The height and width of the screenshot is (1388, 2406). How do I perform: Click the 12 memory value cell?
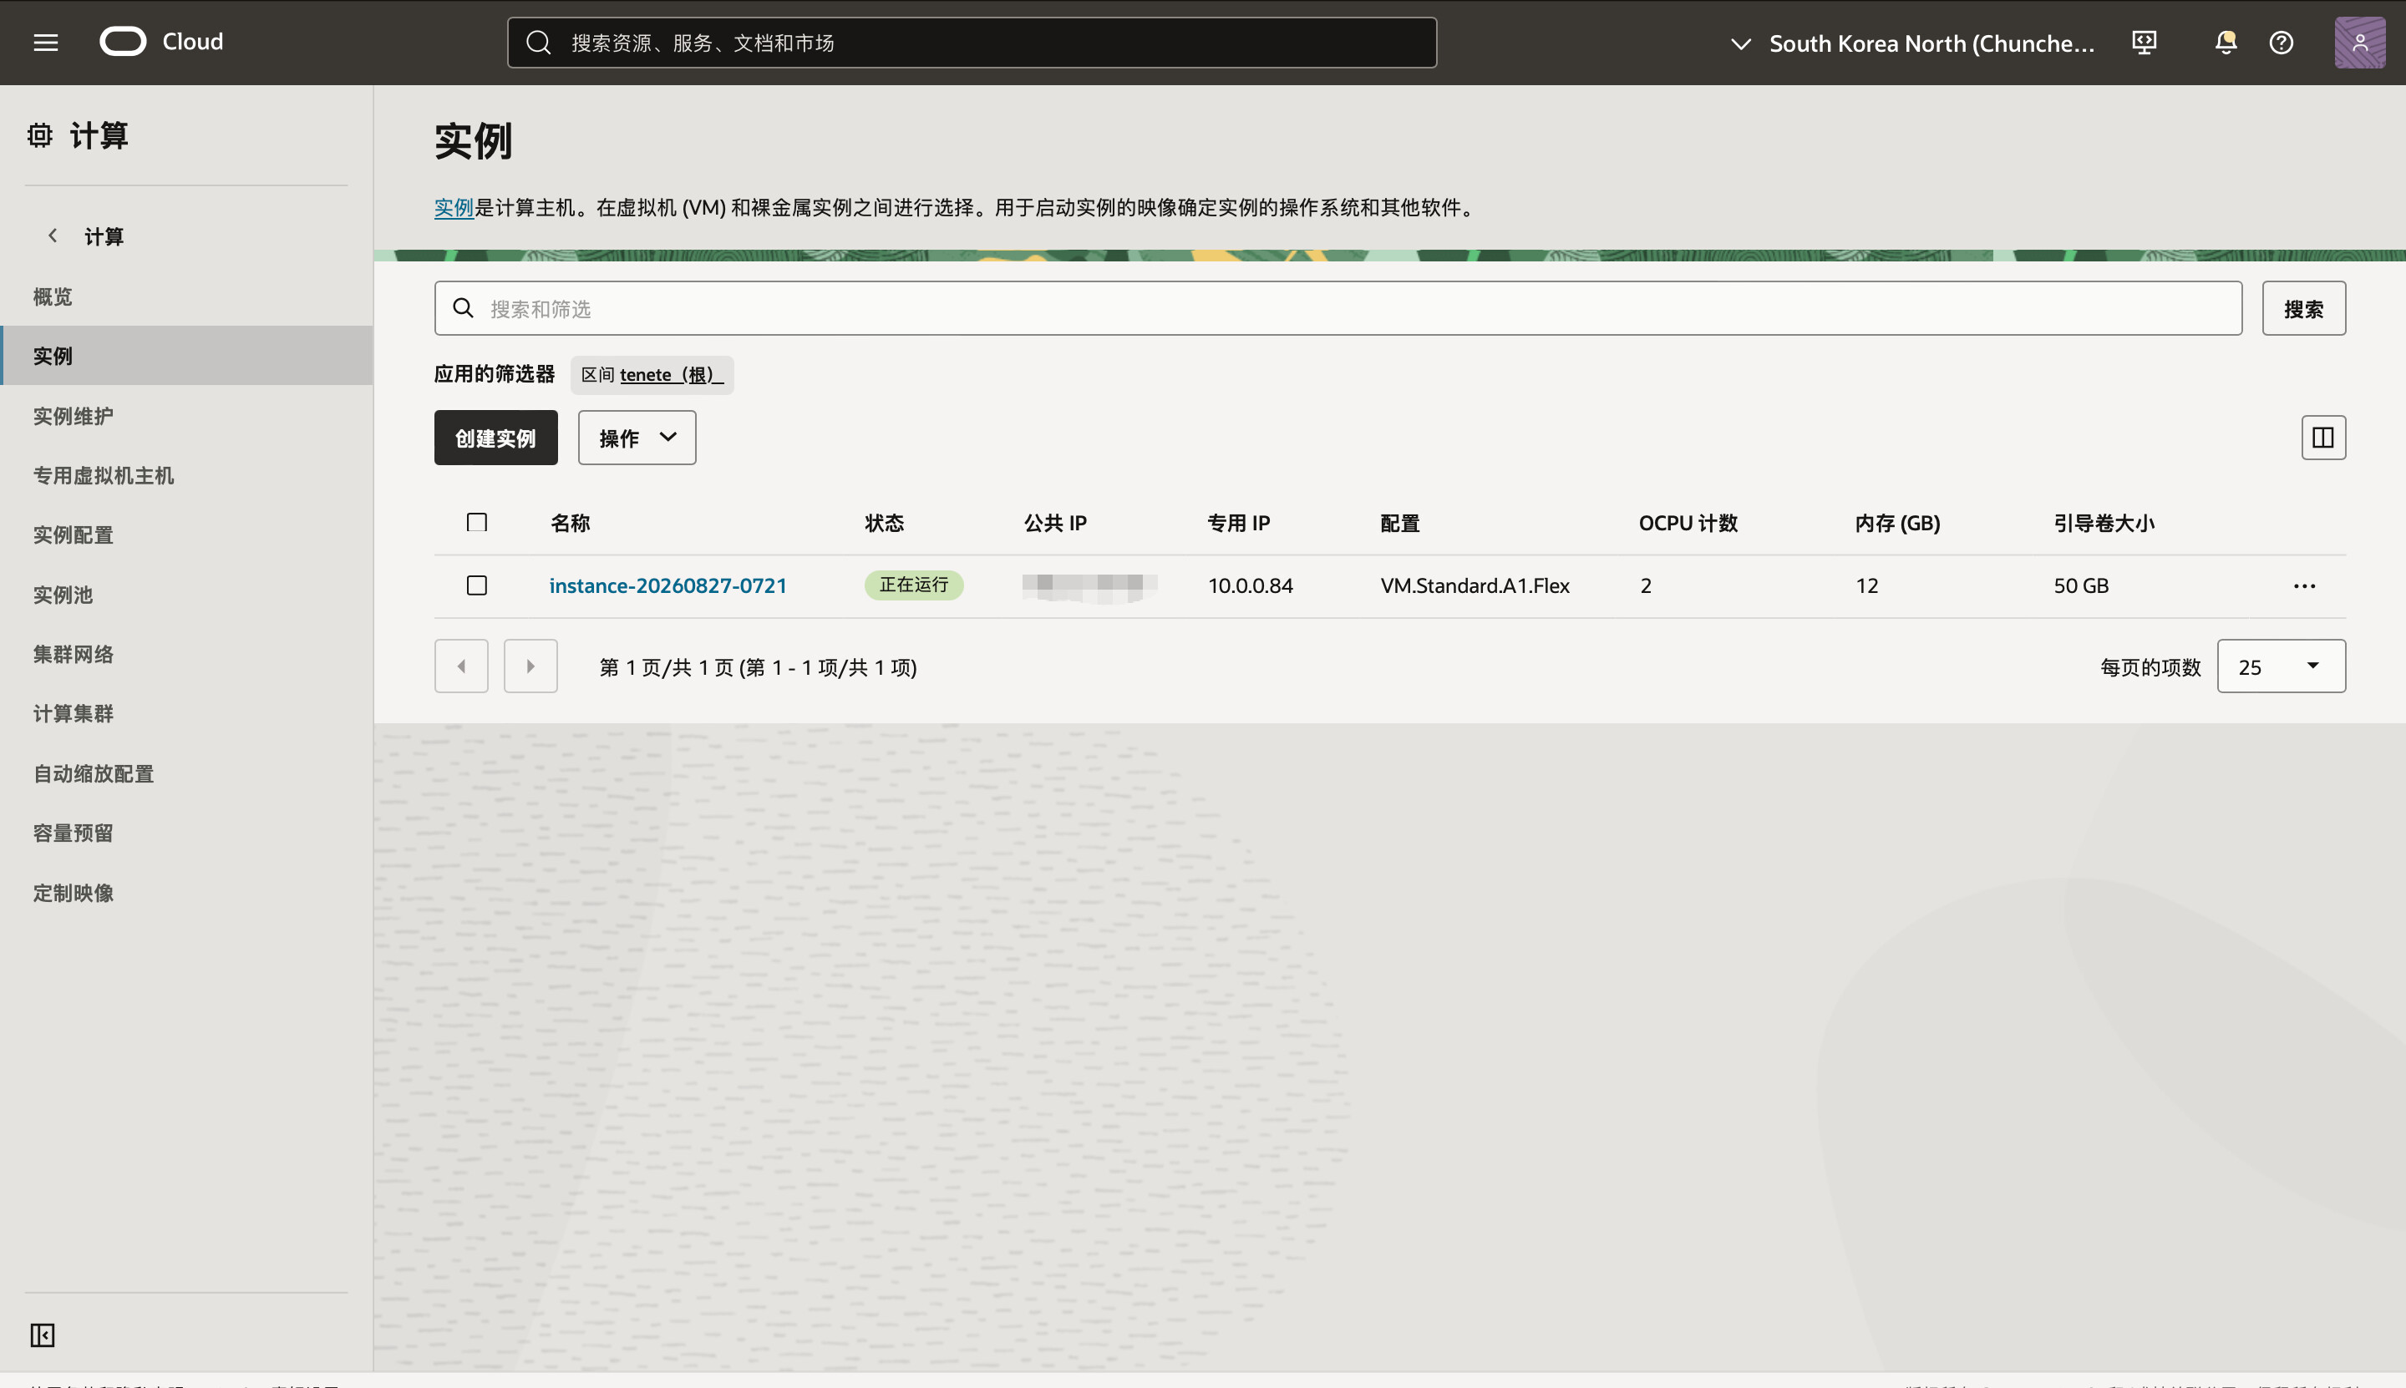1867,585
